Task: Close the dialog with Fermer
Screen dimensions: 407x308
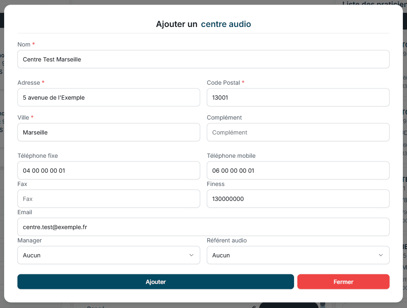Action: pos(343,281)
